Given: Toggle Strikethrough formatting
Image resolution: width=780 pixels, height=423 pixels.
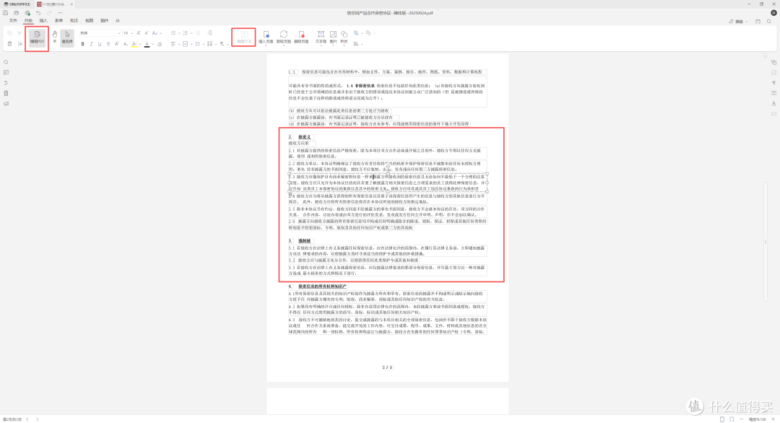Looking at the screenshot, I should coord(108,44).
